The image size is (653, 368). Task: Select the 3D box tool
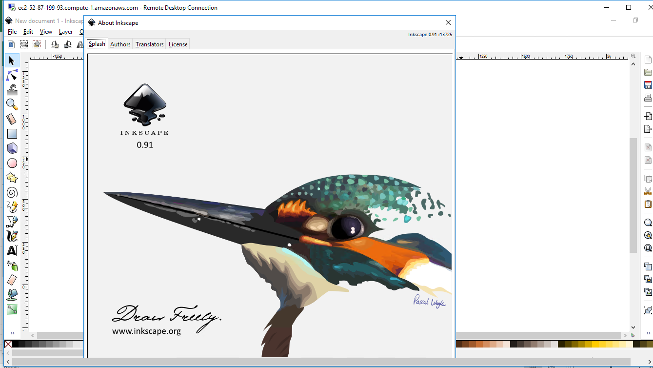click(12, 148)
